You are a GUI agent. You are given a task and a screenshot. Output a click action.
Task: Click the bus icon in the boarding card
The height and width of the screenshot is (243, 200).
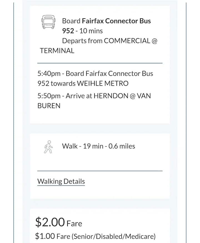(49, 22)
